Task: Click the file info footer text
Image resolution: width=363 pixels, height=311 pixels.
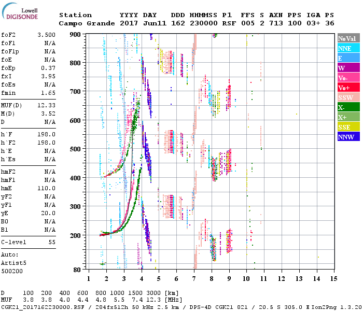Action: tap(135, 306)
